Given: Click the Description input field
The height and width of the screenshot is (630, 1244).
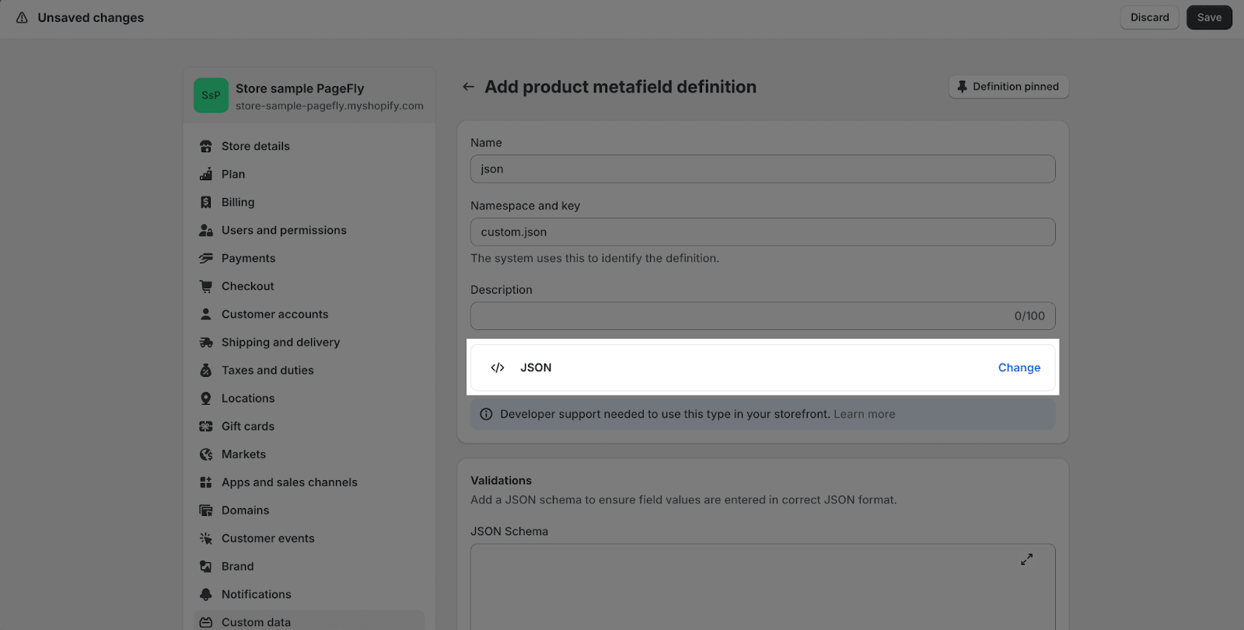Looking at the screenshot, I should (763, 316).
